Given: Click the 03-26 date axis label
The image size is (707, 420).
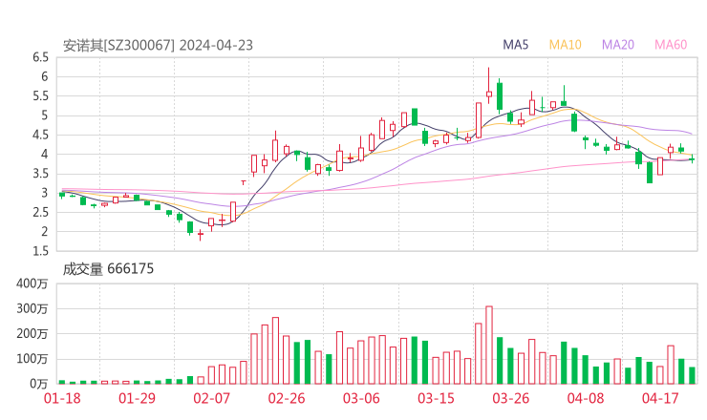Looking at the screenshot, I should pos(510,398).
